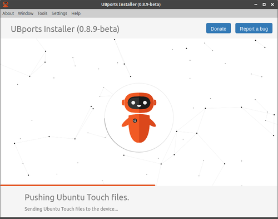Click the 'UBports Installer (0.8.9-beta)' heading
The height and width of the screenshot is (219, 278).
tap(65, 29)
